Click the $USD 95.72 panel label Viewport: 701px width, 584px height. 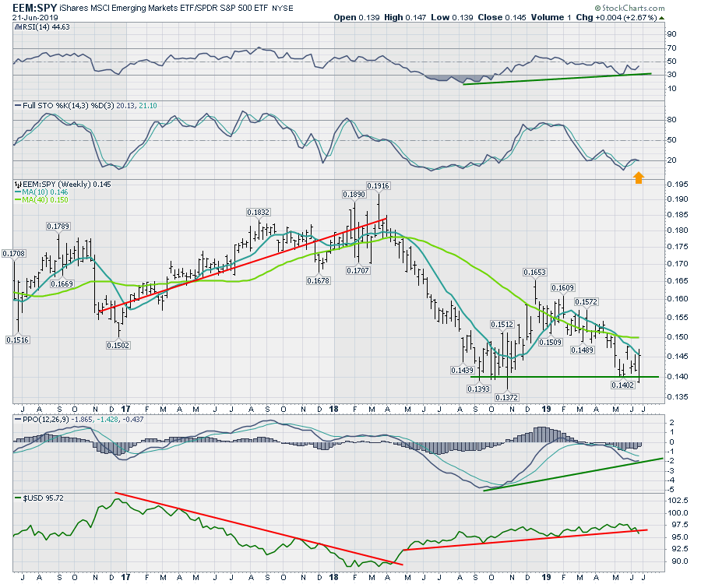[x=43, y=498]
